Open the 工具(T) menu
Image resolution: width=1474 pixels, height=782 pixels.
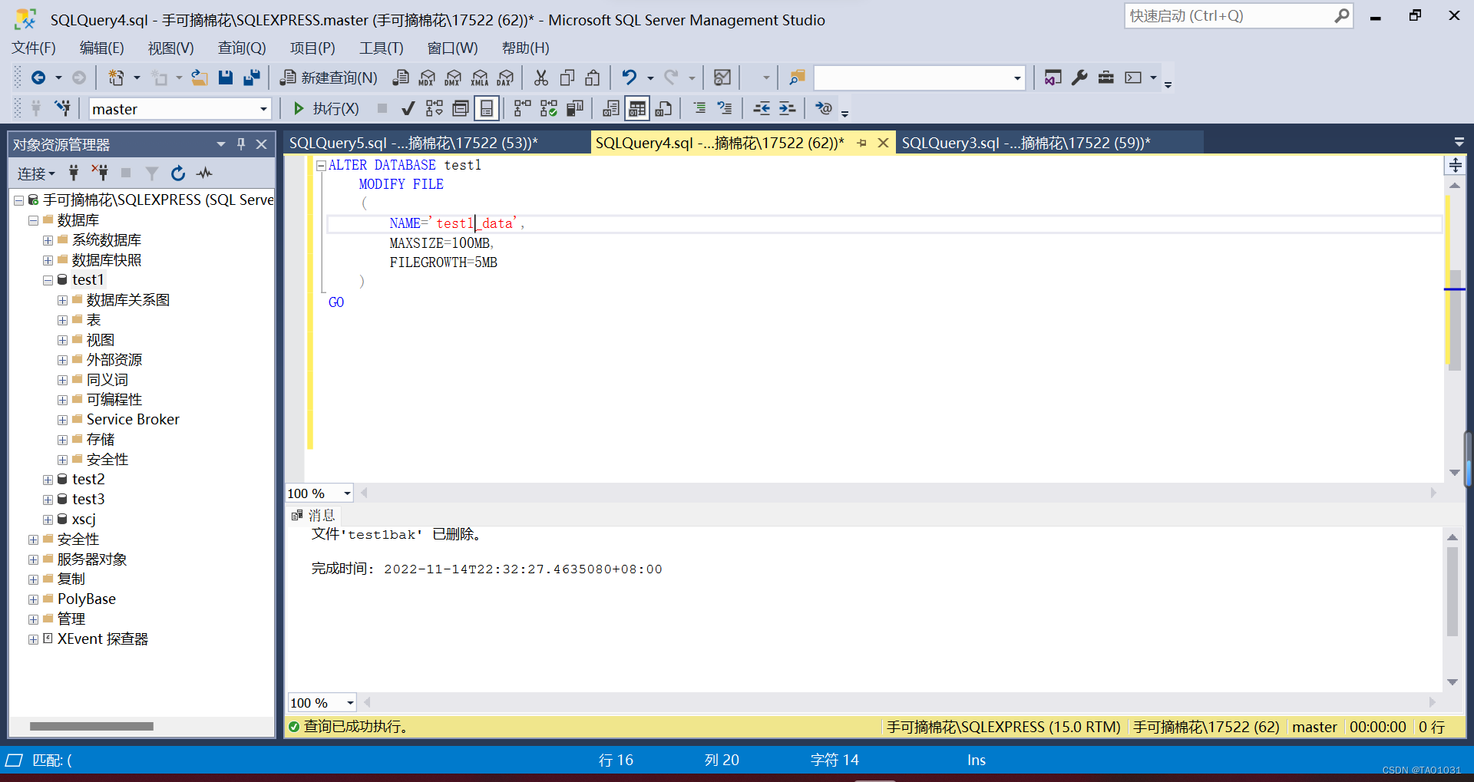pyautogui.click(x=381, y=48)
